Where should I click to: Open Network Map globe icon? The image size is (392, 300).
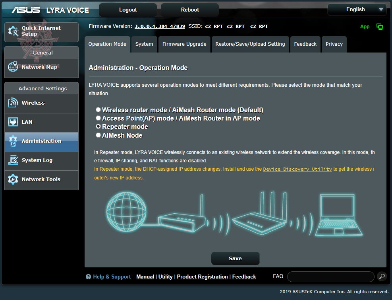coord(13,66)
